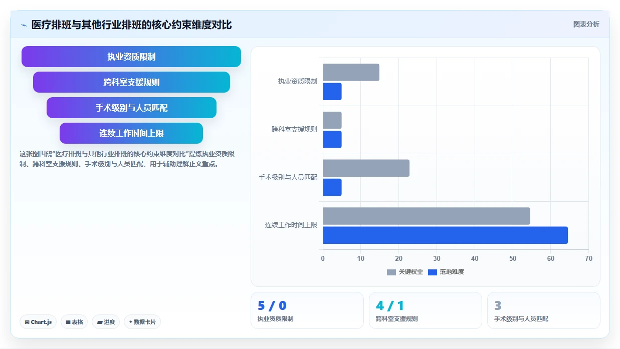Click chart axis label 跨科室支援规则
620x349 pixels.
[294, 129]
